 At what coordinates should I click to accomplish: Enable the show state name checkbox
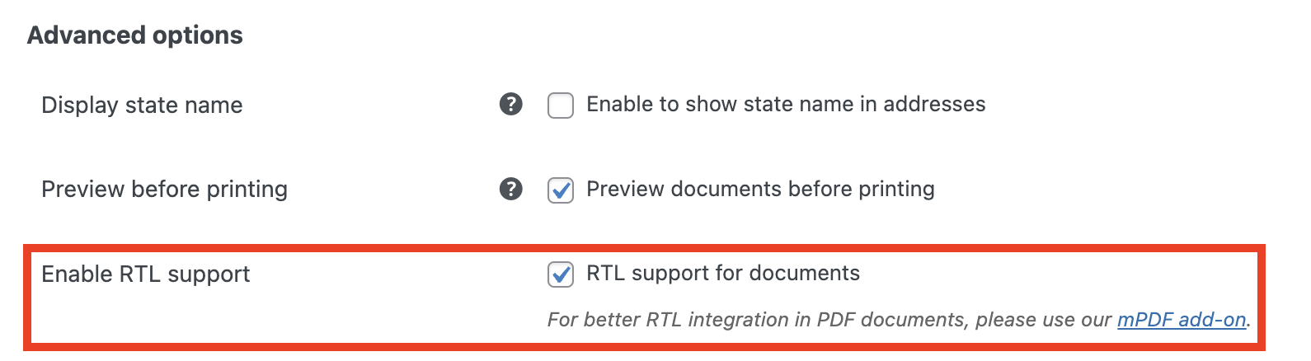tap(561, 105)
